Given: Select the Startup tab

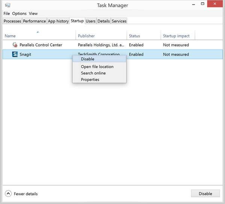Looking at the screenshot, I should point(77,21).
